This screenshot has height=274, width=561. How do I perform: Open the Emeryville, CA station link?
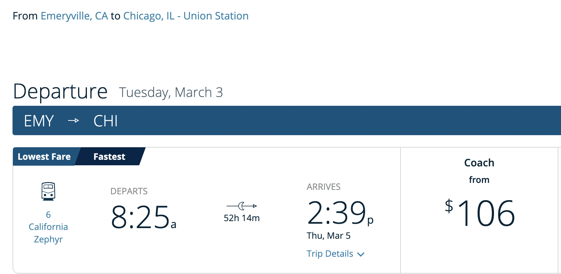pyautogui.click(x=74, y=16)
